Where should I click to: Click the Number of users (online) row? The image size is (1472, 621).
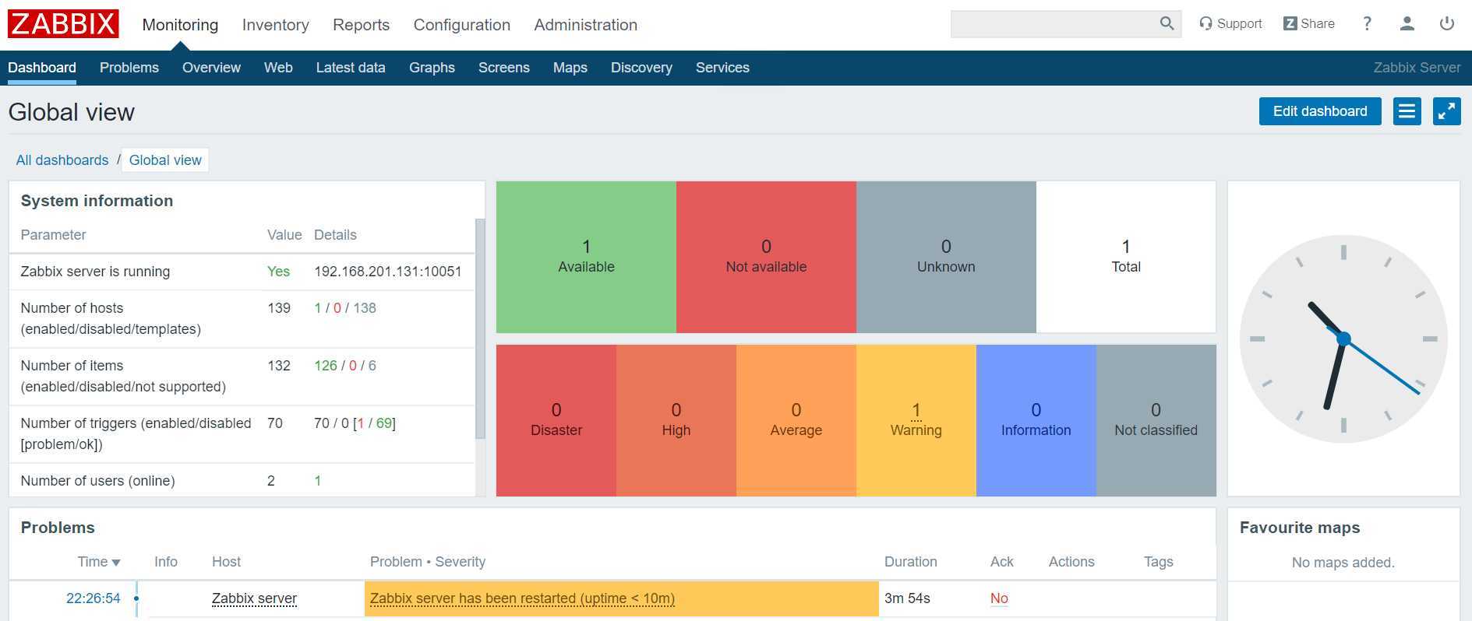(x=242, y=481)
